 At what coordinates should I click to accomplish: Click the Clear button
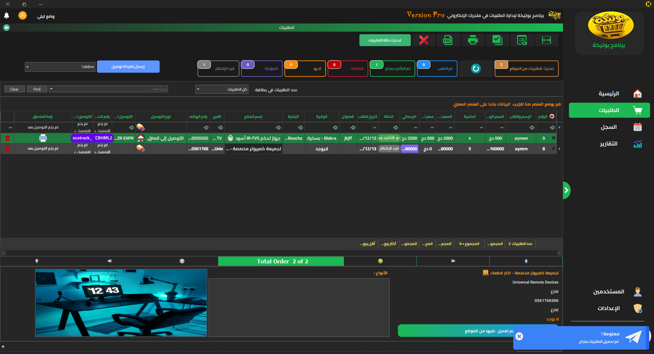[x=14, y=89]
